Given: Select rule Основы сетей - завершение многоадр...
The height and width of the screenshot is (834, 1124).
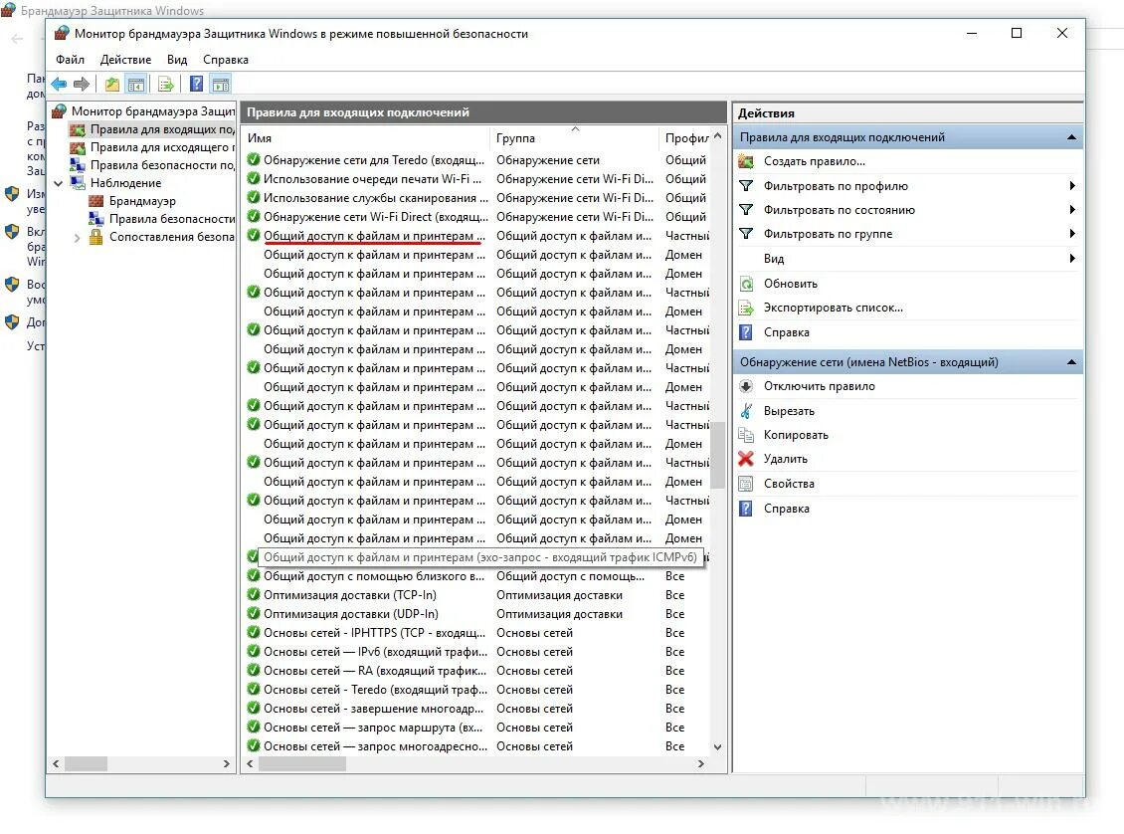Looking at the screenshot, I should pos(373,709).
